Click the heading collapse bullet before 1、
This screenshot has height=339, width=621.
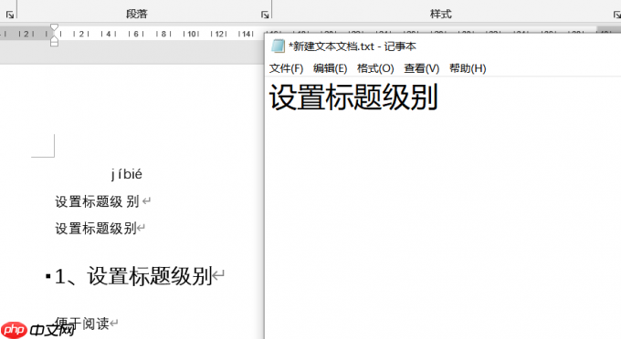click(47, 276)
